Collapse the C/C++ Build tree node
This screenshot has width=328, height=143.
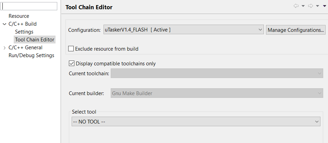[x=4, y=24]
